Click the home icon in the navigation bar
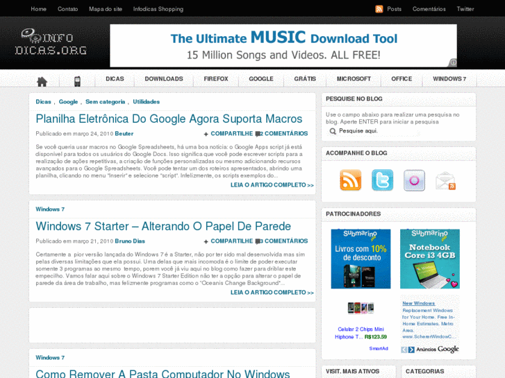The image size is (505, 378). tap(42, 82)
